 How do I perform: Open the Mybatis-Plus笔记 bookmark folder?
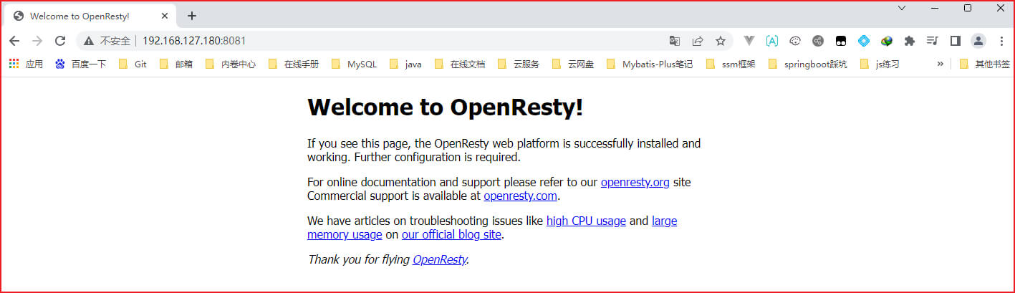(x=650, y=64)
